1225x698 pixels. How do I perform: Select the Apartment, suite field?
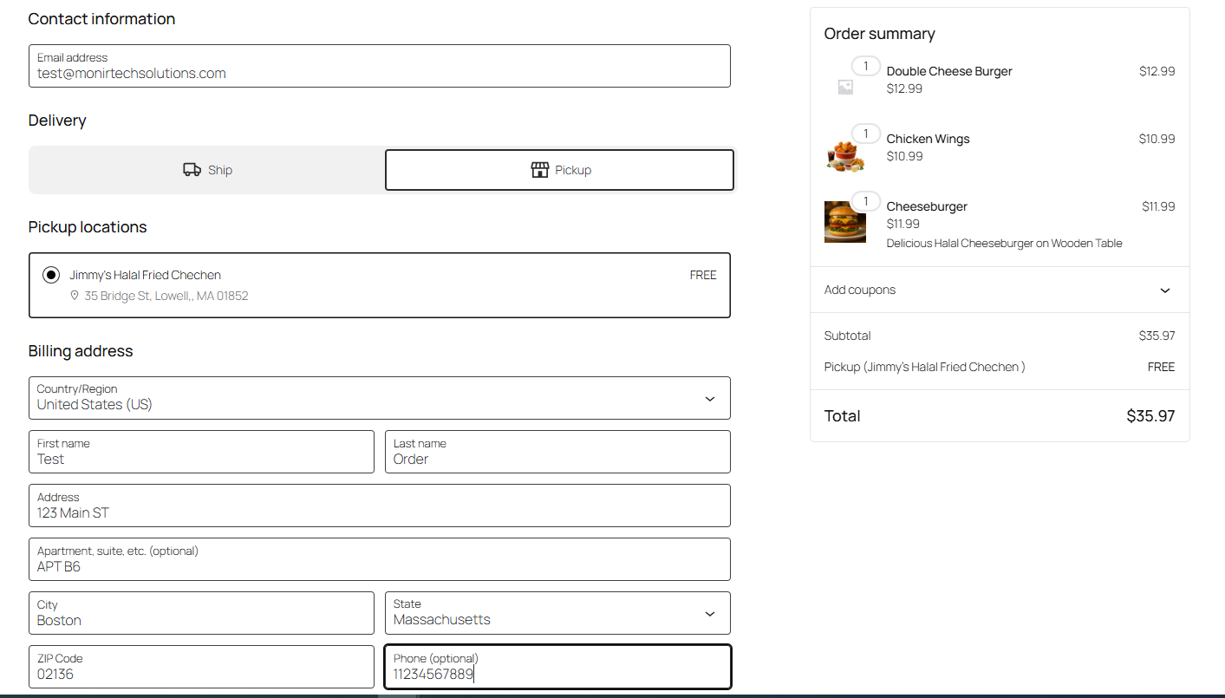tap(379, 560)
